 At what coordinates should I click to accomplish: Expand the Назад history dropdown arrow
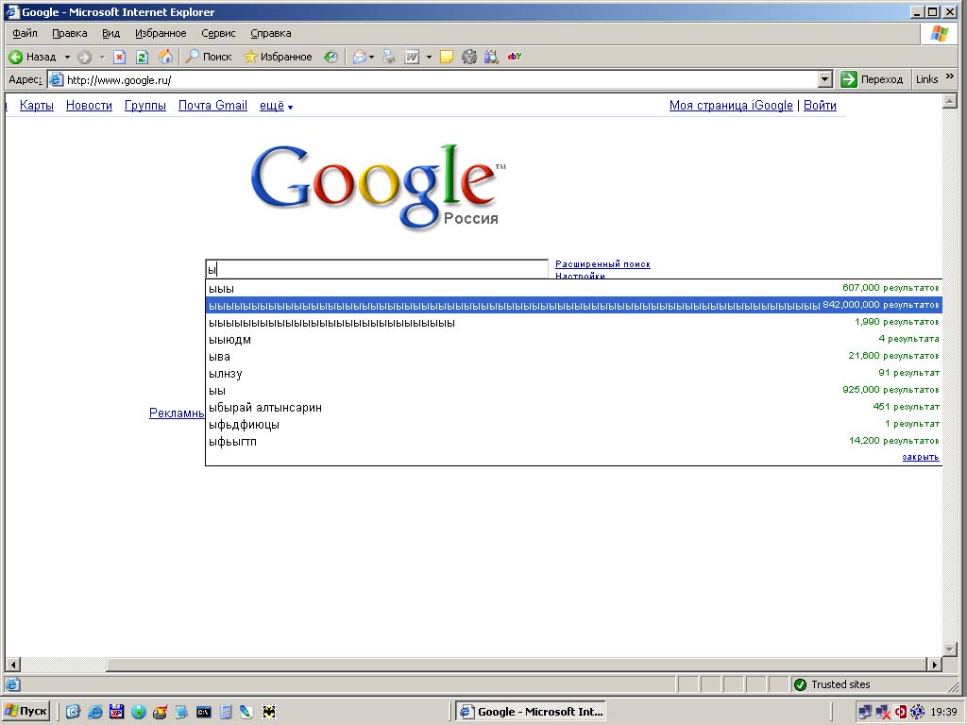tap(67, 58)
